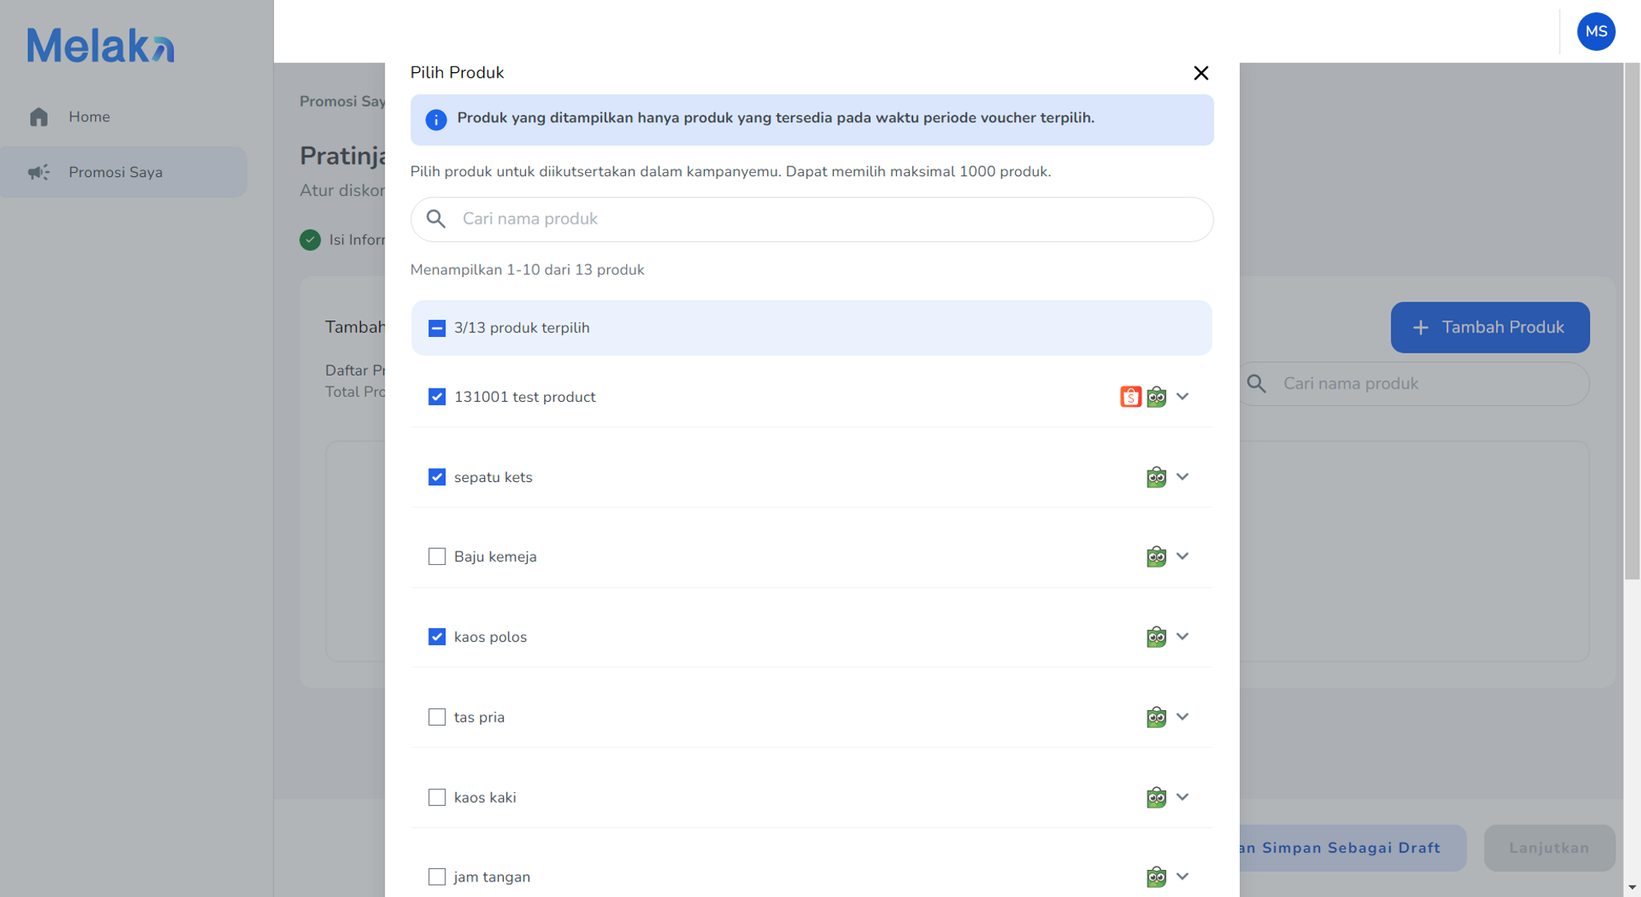This screenshot has height=897, width=1641.
Task: Expand the tas pria row
Action: (x=1182, y=717)
